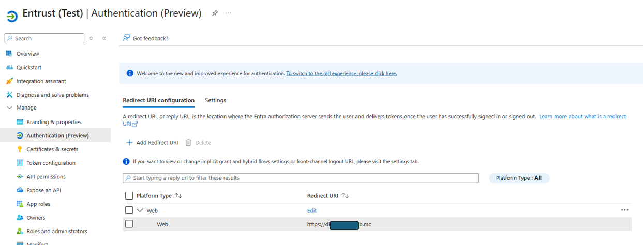The height and width of the screenshot is (245, 643).
Task: Toggle the select-all checkbox in table header
Action: (129, 196)
